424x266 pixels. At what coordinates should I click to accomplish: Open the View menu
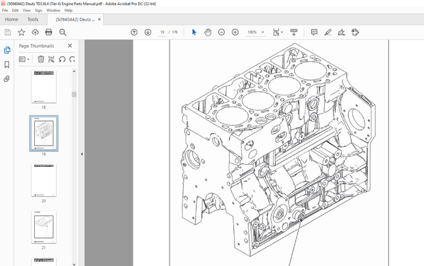pyautogui.click(x=27, y=10)
